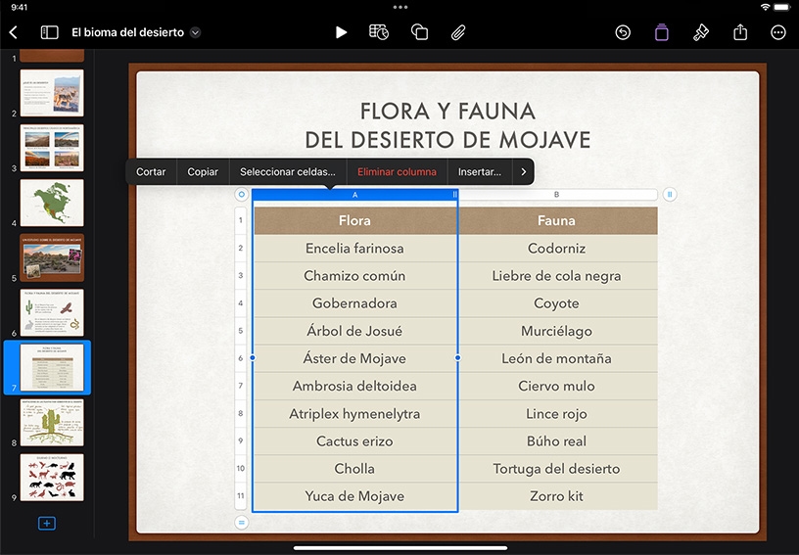Tap the back arrow to leave presentation

coord(14,32)
